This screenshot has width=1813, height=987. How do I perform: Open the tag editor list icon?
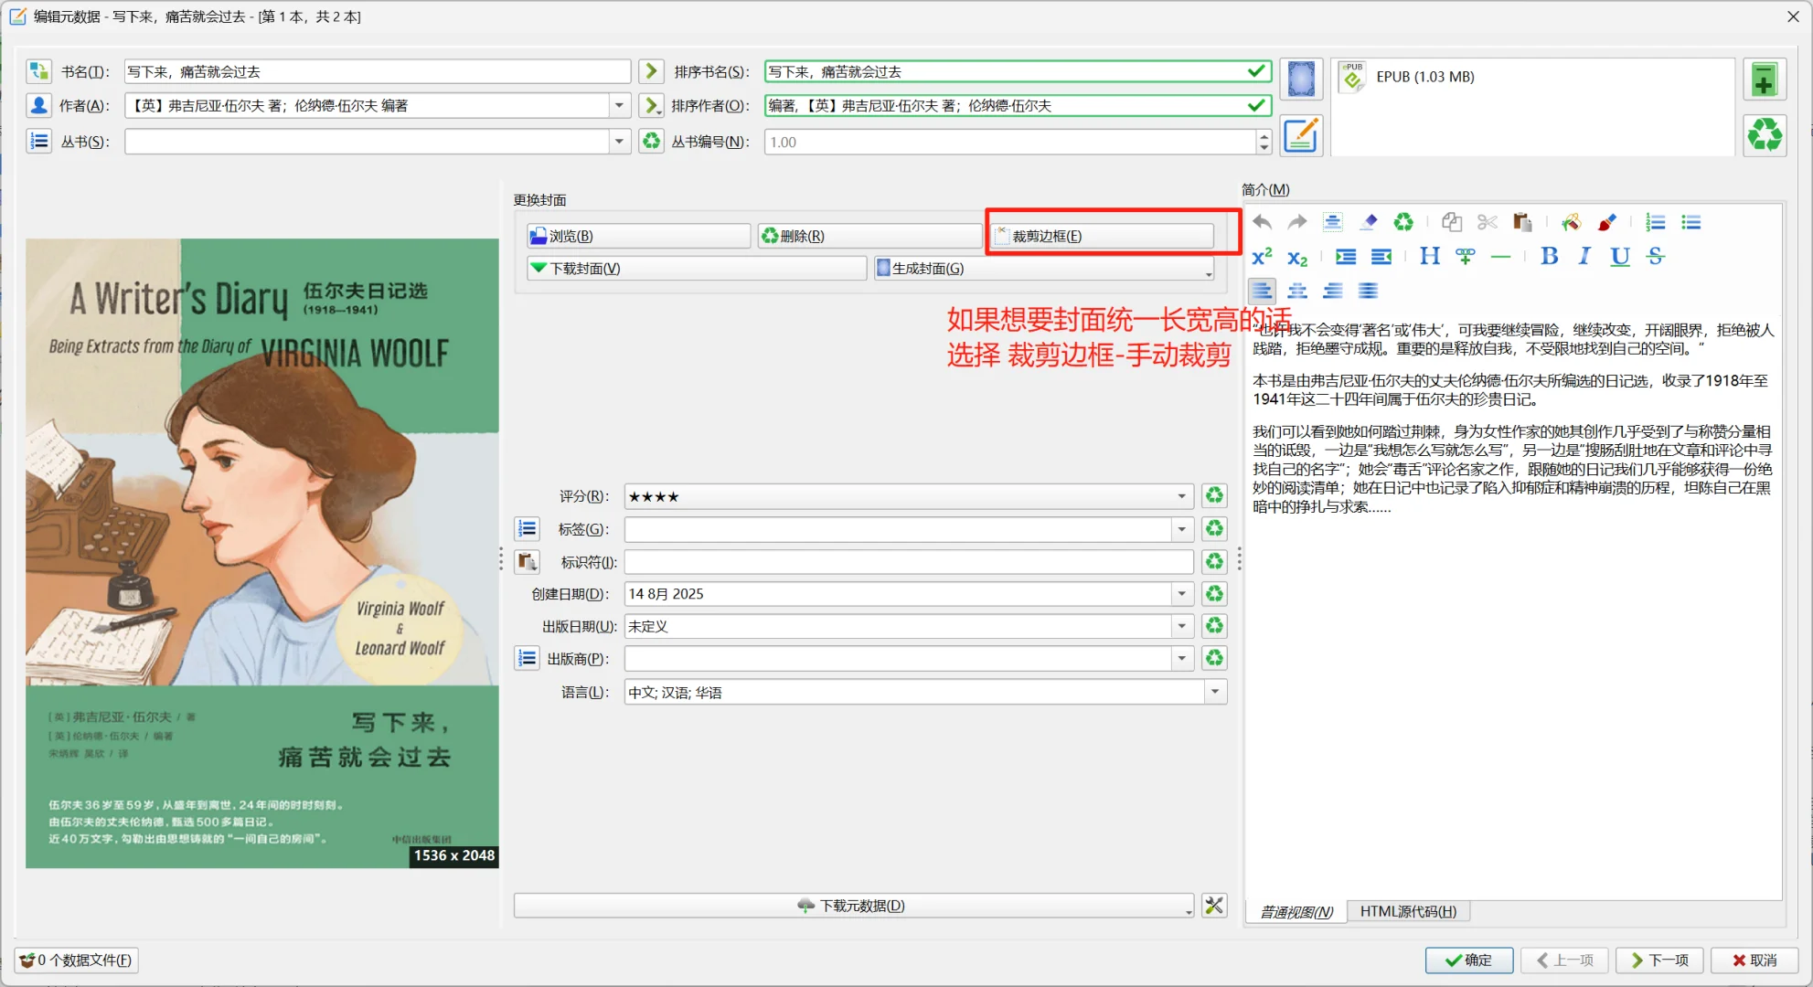pyautogui.click(x=527, y=529)
